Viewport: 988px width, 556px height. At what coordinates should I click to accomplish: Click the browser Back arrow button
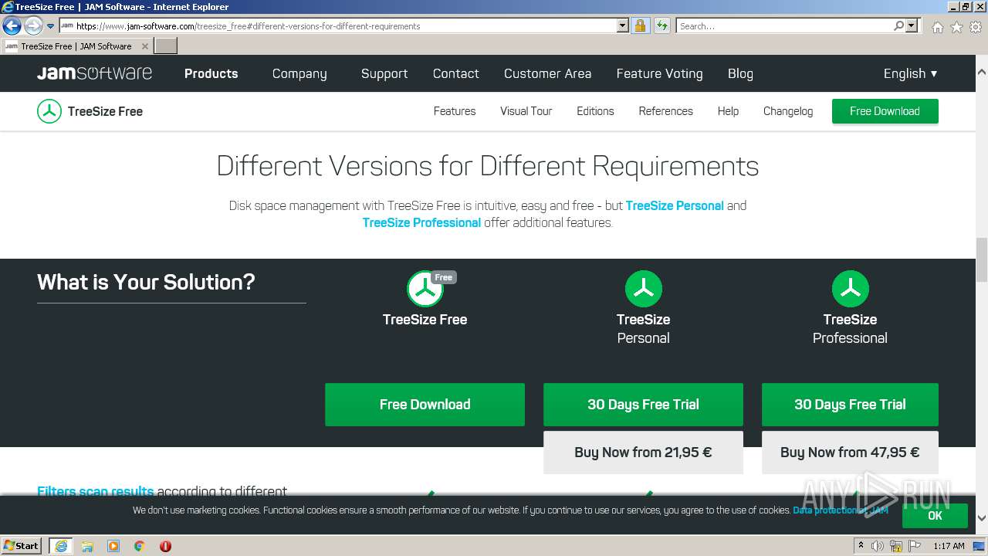pos(12,26)
